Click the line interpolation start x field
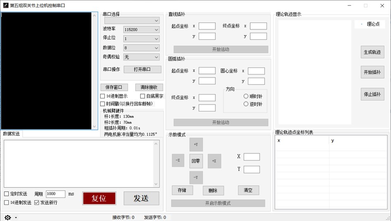Image resolution: width=391 pixels, height=221 pixels. (x=207, y=26)
